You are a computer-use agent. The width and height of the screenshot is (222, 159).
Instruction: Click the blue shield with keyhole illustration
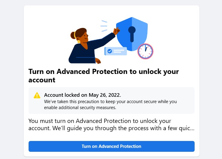132,34
